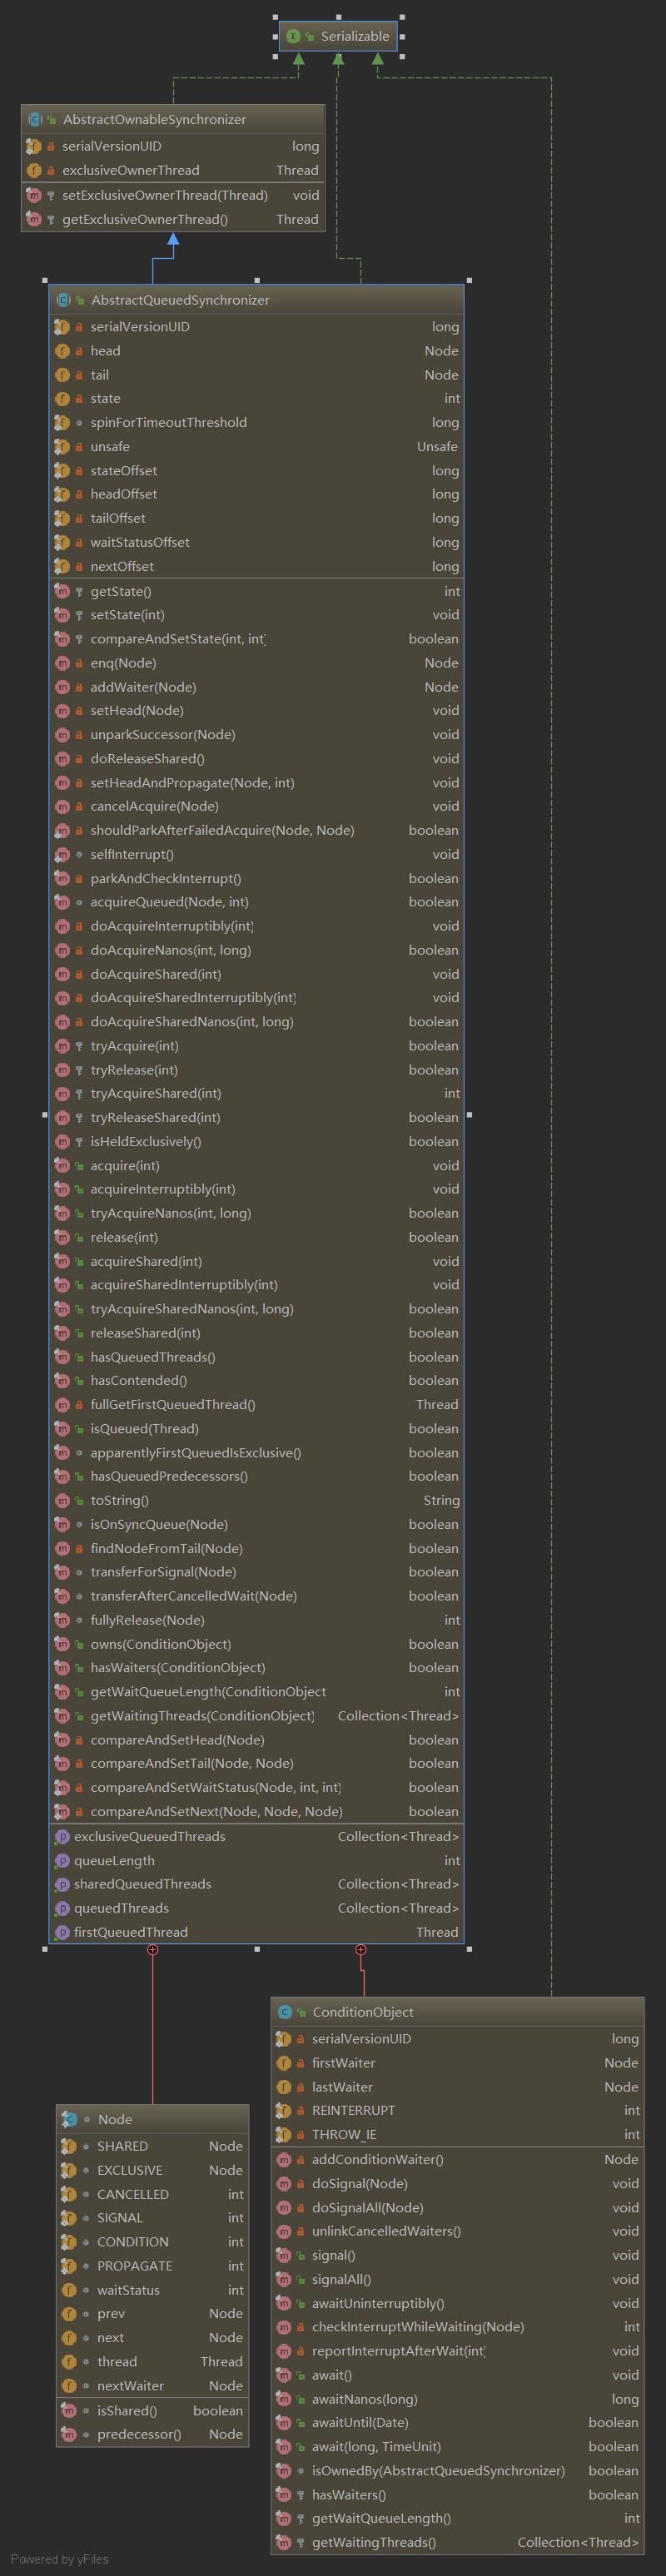Click the property icon beside queueLength
This screenshot has width=666, height=2576.
(62, 1861)
